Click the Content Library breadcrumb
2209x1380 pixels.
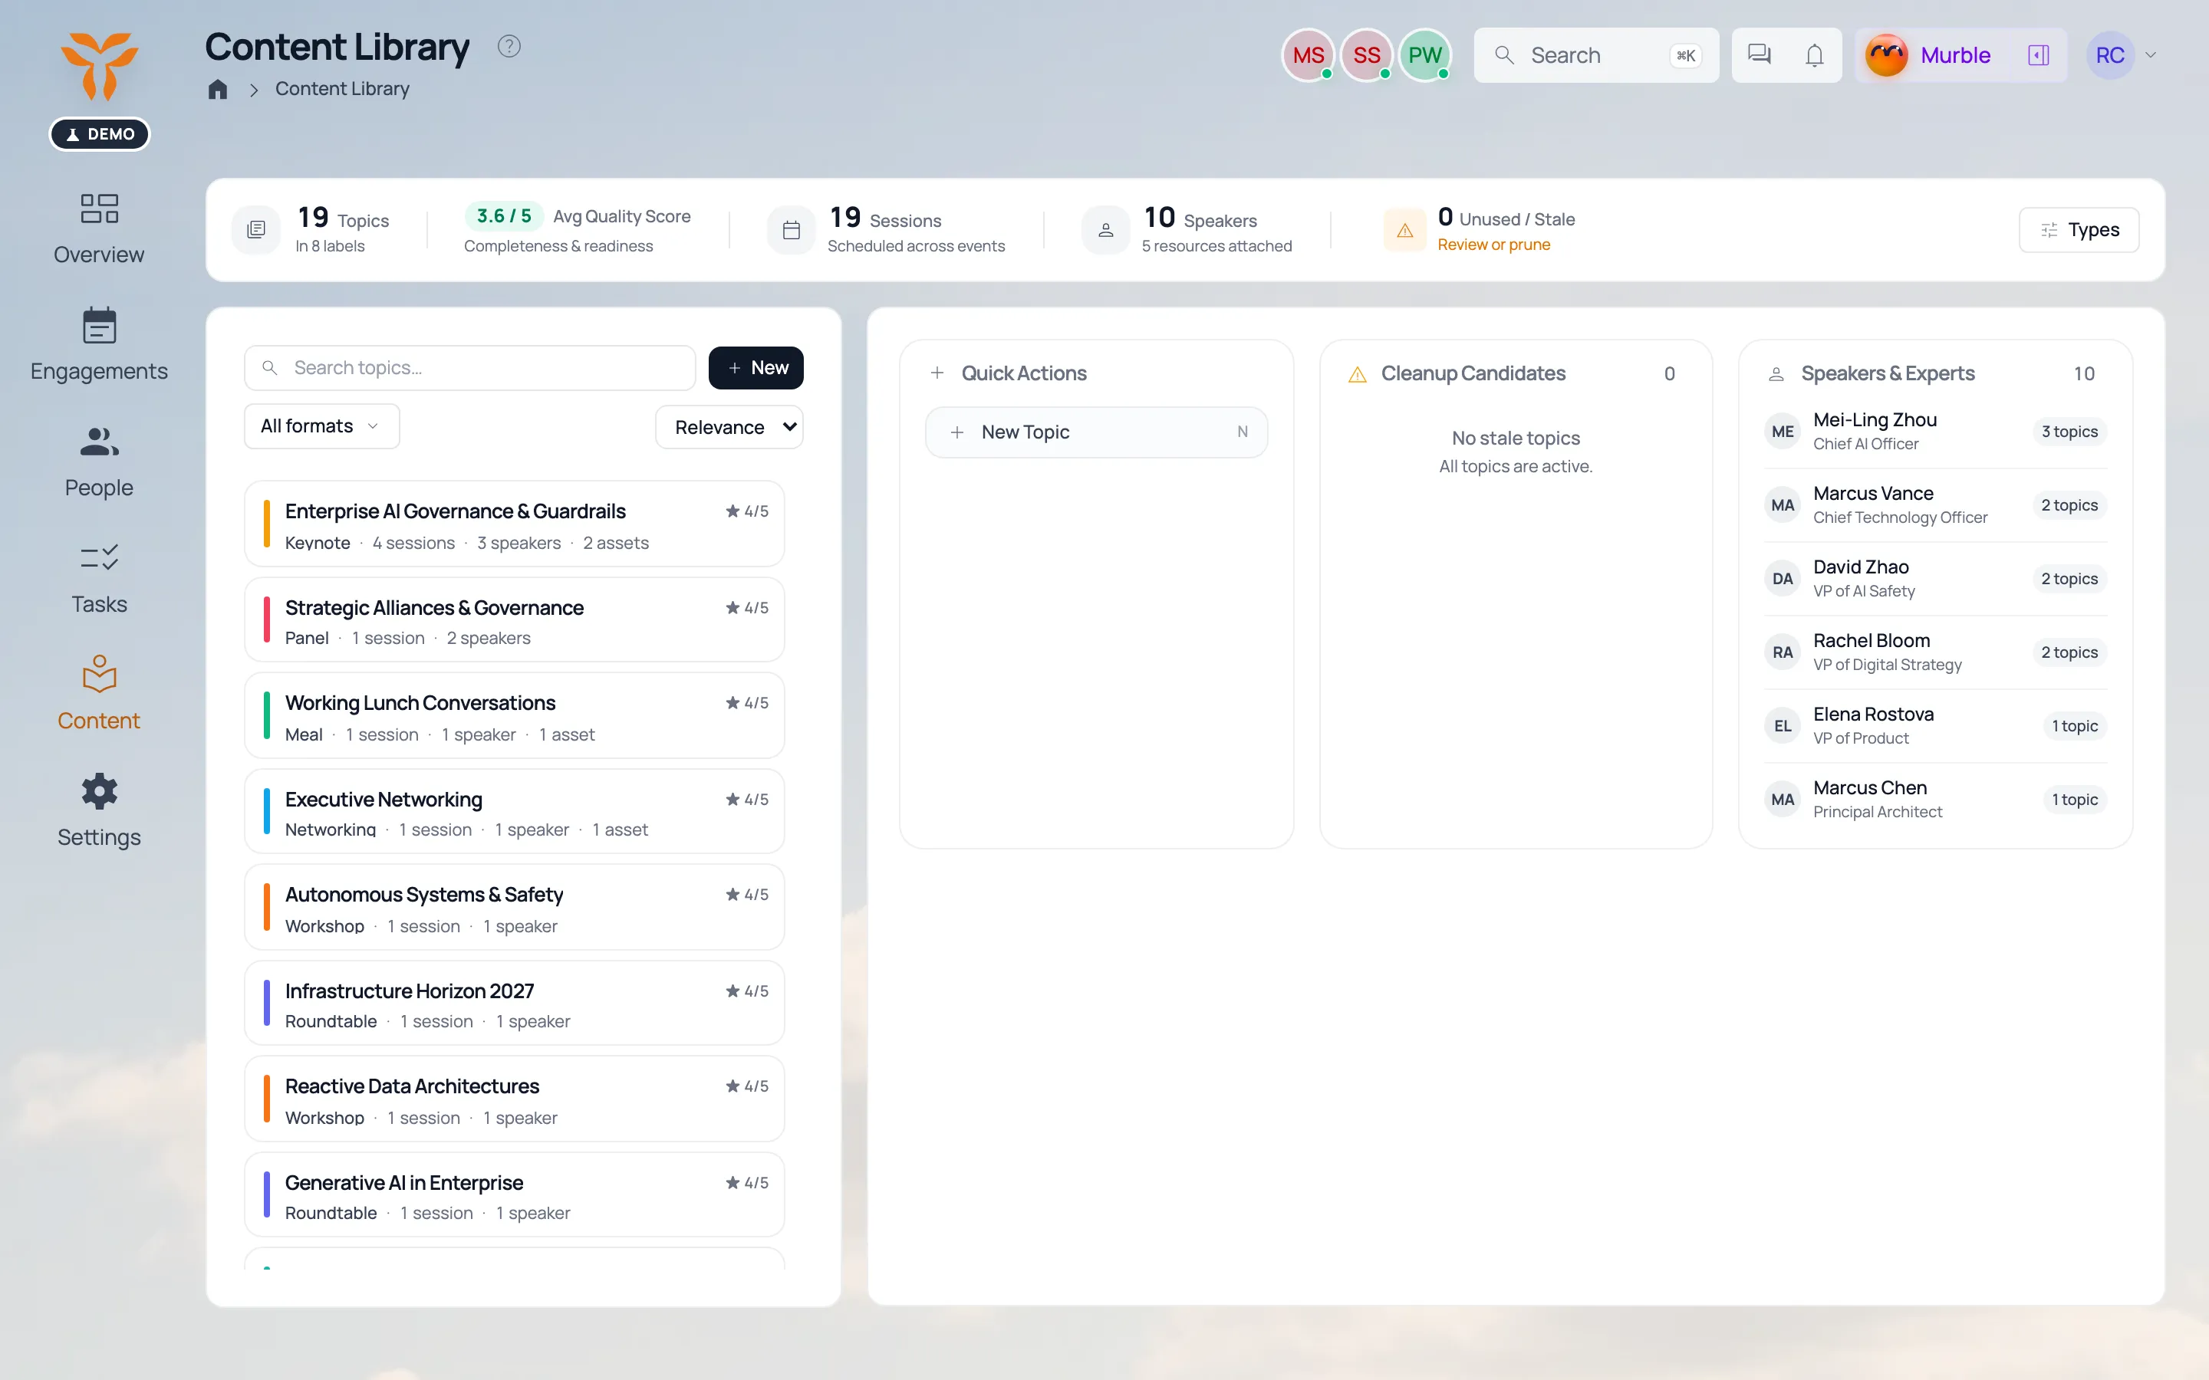point(342,88)
